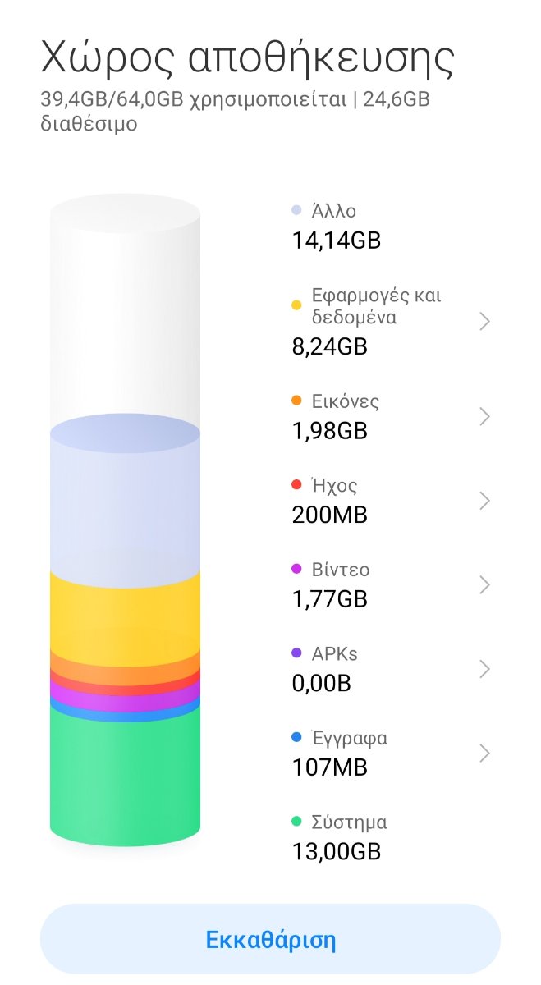The width and height of the screenshot is (541, 985).
Task: Select the Βίντεο 1,77GB entry
Action: [392, 584]
